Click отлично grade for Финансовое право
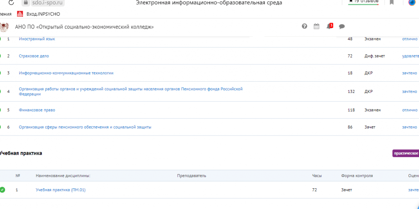Screen dimensions: 419x209 tap(410, 110)
